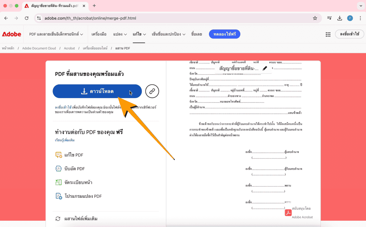Click the Adobe logo in header
This screenshot has width=366, height=227.
pyautogui.click(x=11, y=34)
